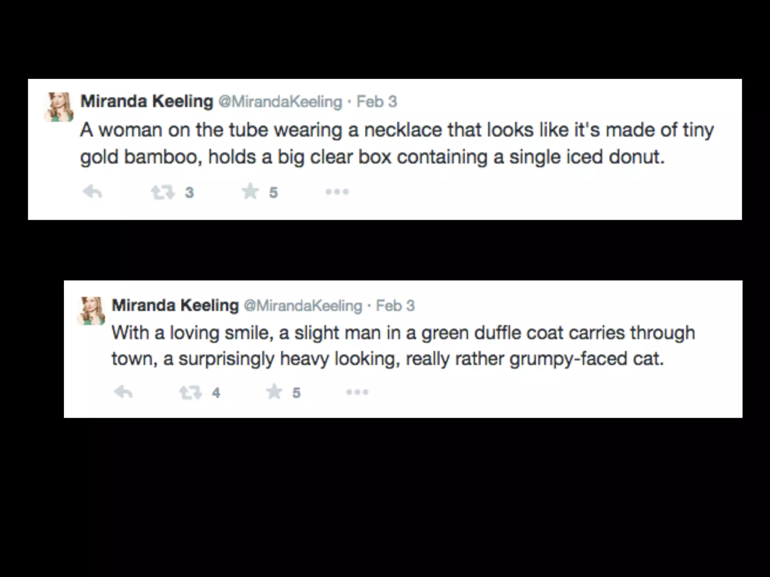Image resolution: width=770 pixels, height=577 pixels.
Task: Open @MirandaKeeling handle on the duffle coat tweet
Action: tap(303, 306)
